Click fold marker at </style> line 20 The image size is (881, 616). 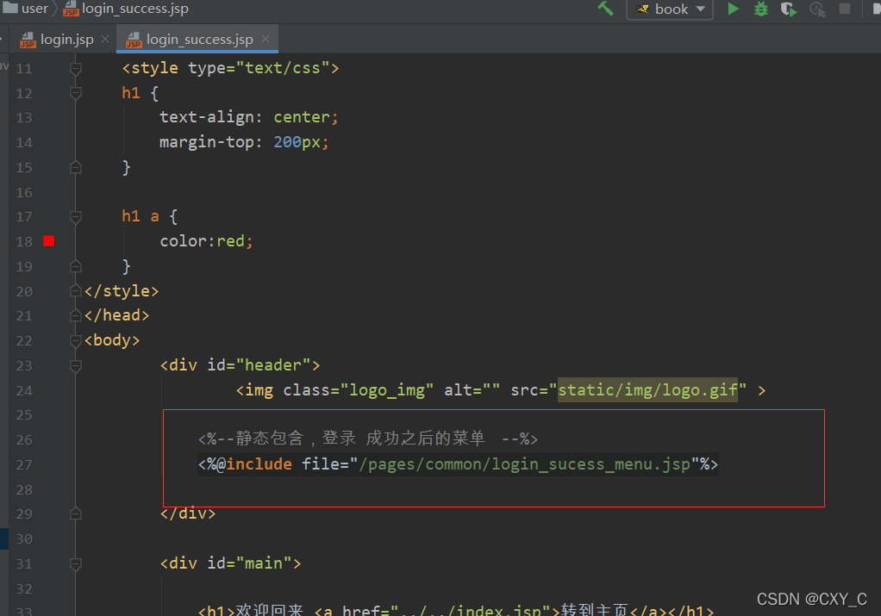[75, 291]
